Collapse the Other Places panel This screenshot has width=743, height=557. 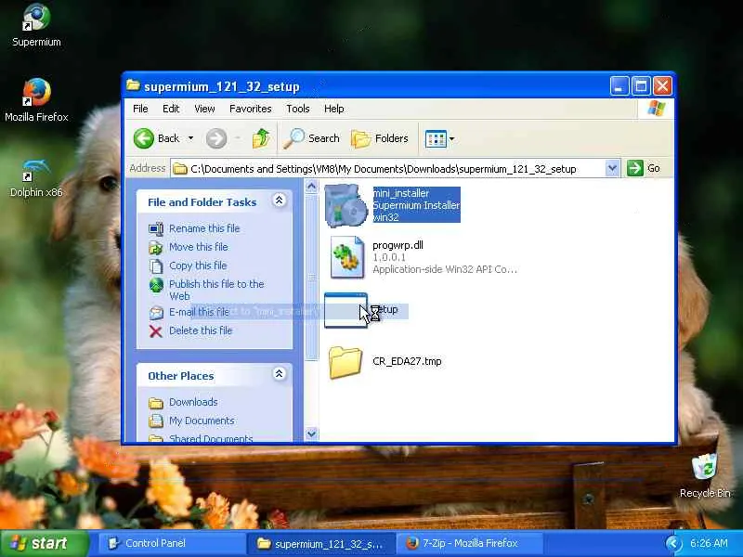(280, 374)
